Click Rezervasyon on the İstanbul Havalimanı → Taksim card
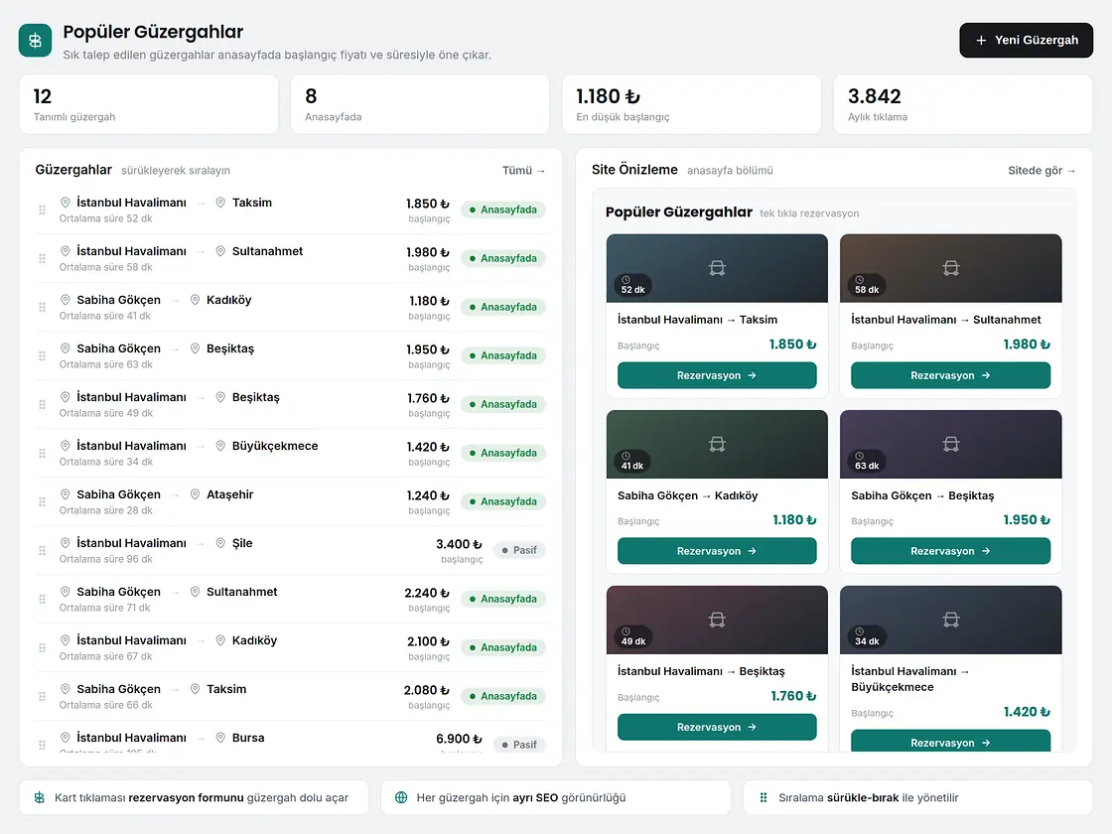This screenshot has width=1112, height=834. pyautogui.click(x=717, y=375)
